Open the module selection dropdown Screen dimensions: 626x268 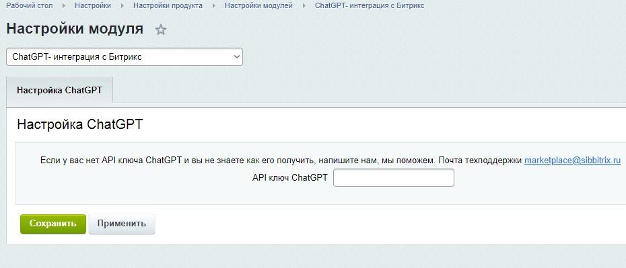[124, 57]
